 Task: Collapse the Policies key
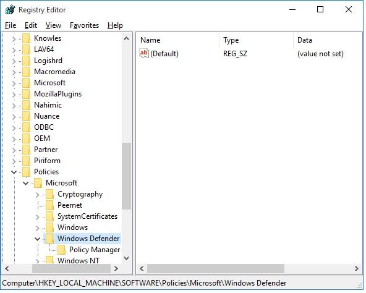click(x=14, y=172)
